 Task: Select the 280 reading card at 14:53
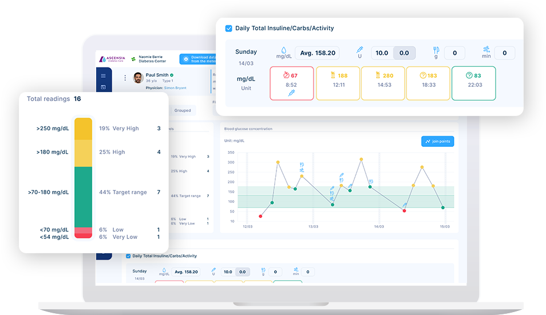pyautogui.click(x=383, y=83)
